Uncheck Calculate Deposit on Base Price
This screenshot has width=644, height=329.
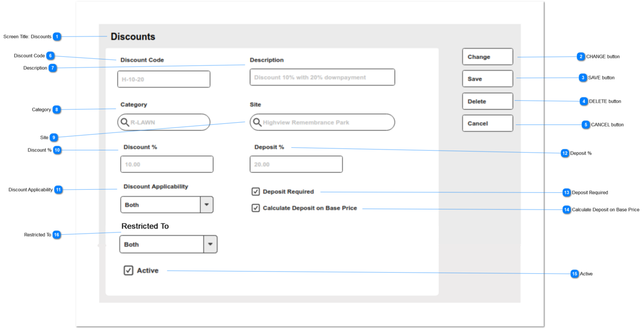(256, 208)
